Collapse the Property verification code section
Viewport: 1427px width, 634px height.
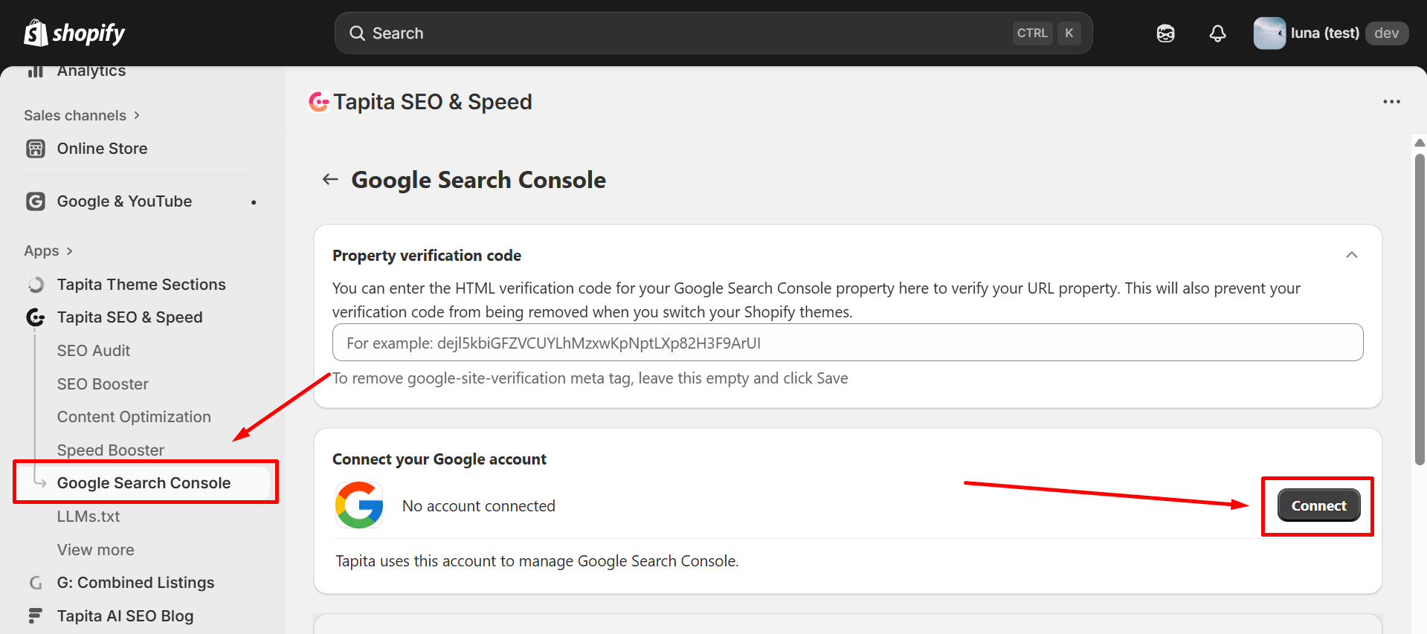pyautogui.click(x=1351, y=255)
